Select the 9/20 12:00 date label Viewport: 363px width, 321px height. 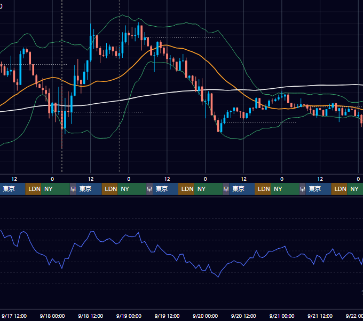pyautogui.click(x=243, y=316)
